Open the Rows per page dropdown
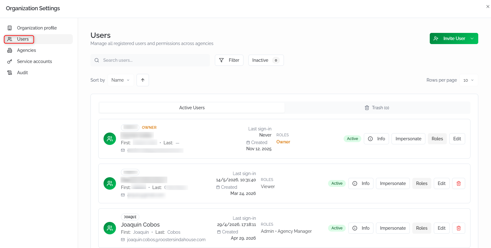 469,80
